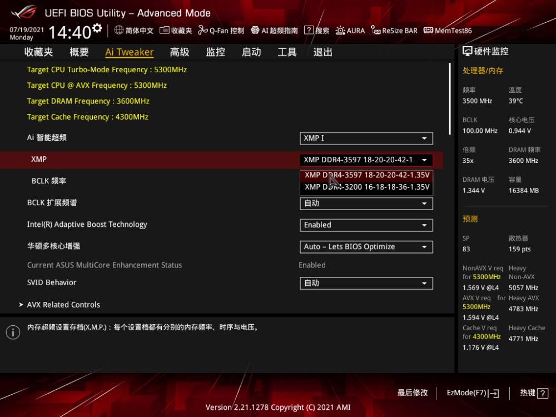Click the globe language icon
Screen dimensions: 556x417
[x=119, y=30]
